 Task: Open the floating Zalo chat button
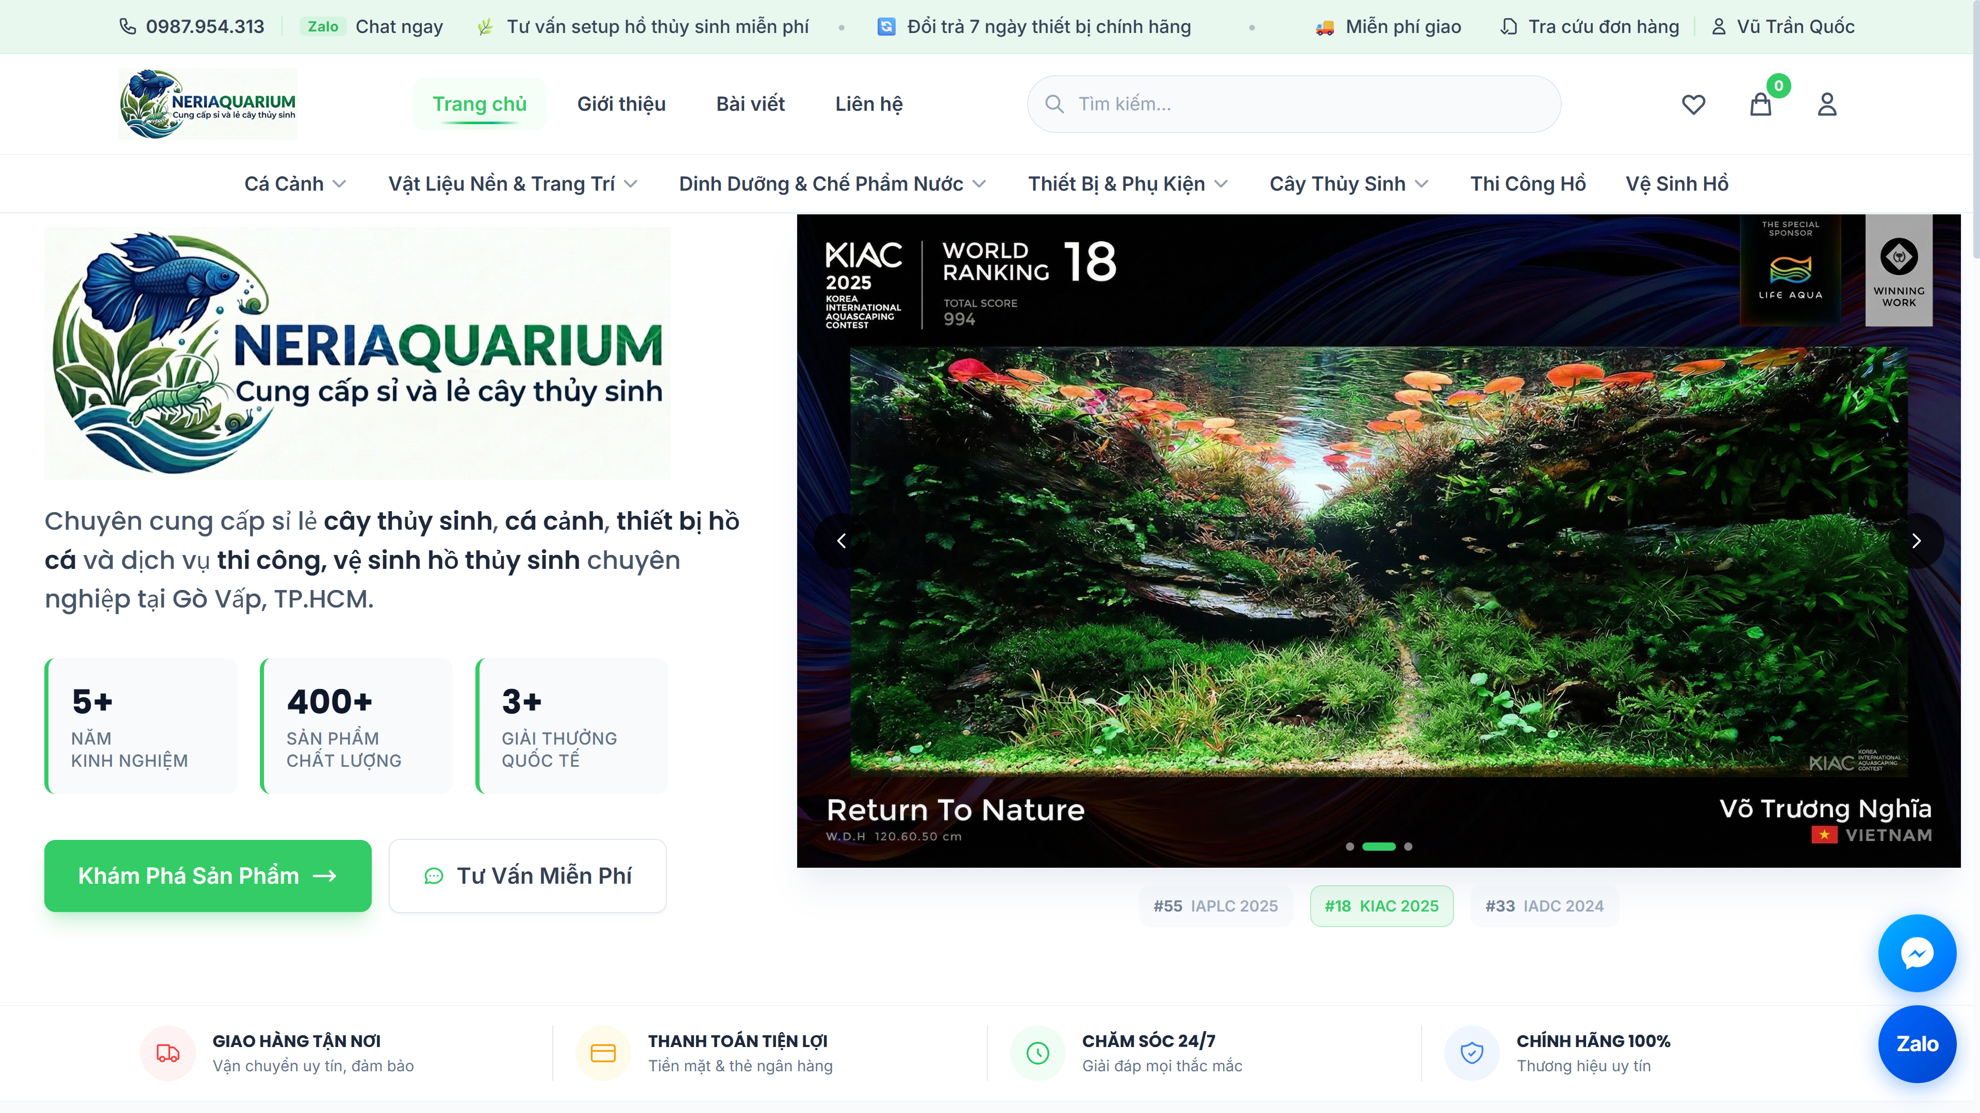pyautogui.click(x=1917, y=1044)
